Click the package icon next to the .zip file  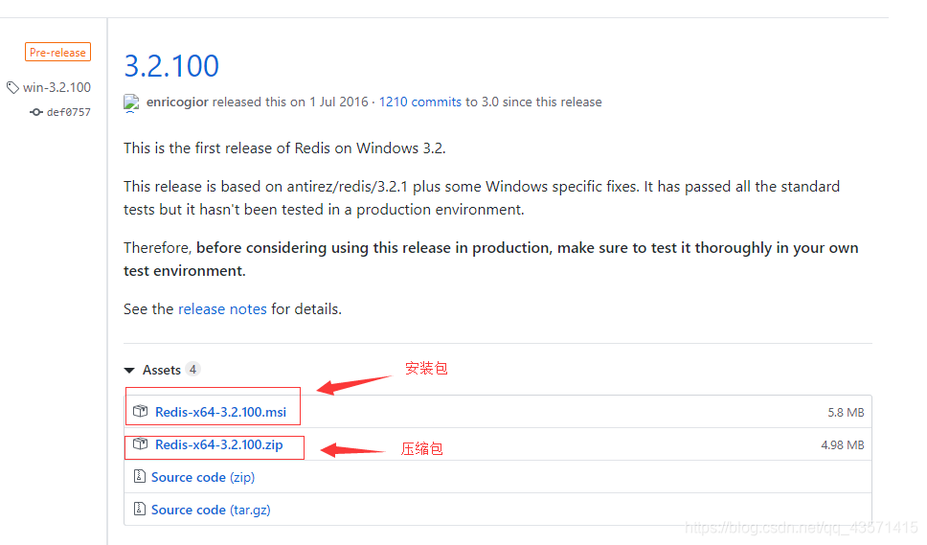tap(140, 443)
